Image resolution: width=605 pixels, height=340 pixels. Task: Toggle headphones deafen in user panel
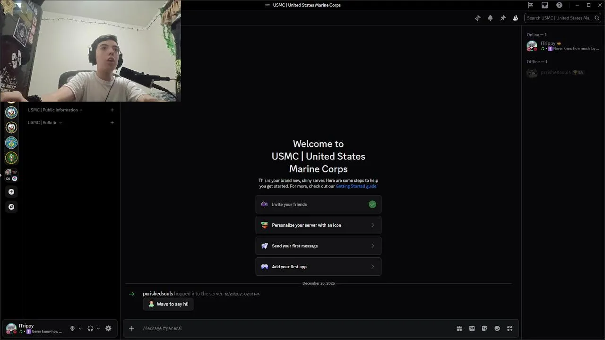(90, 328)
